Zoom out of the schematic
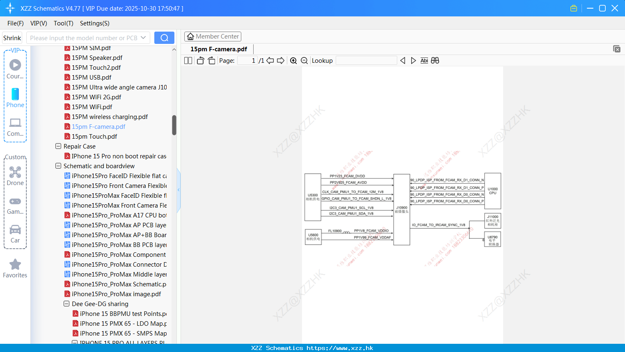The height and width of the screenshot is (352, 625). [x=304, y=60]
